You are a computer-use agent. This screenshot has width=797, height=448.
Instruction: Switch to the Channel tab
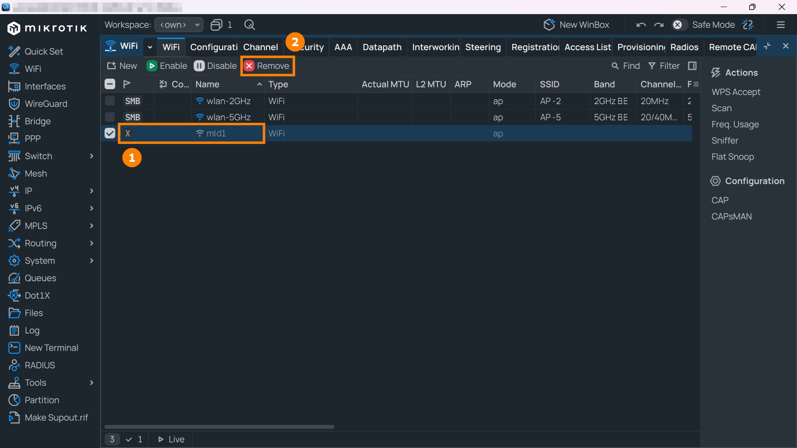pos(261,47)
